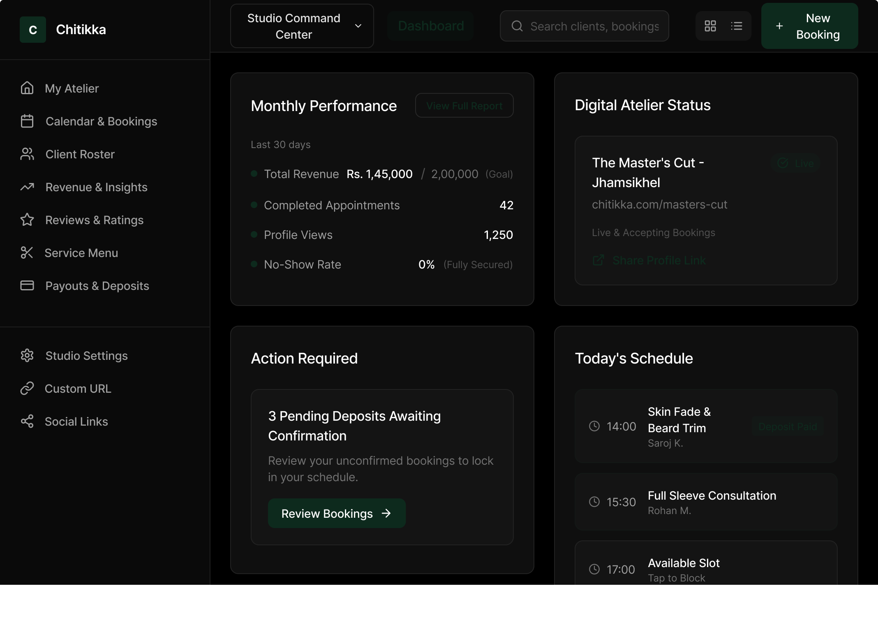Click the Completed Appointments value 42

[506, 205]
